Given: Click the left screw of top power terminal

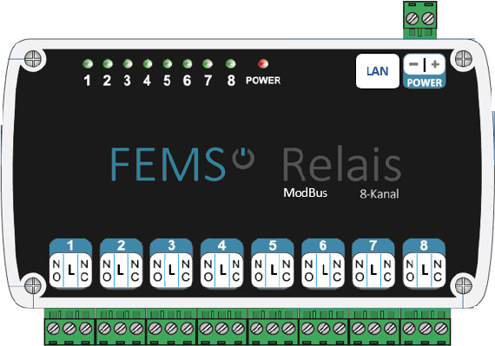Looking at the screenshot, I should click(x=412, y=19).
